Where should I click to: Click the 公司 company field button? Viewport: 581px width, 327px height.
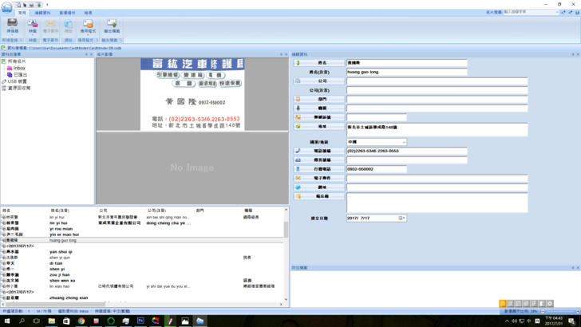[x=318, y=81]
